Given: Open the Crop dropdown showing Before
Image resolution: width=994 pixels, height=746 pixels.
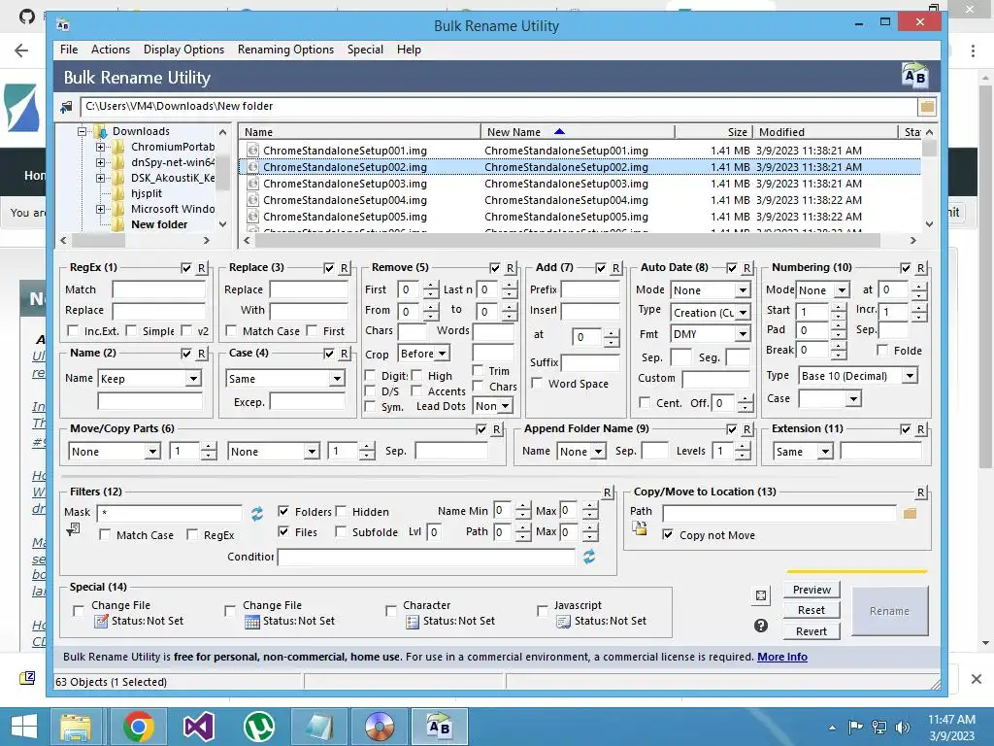Looking at the screenshot, I should 423,354.
